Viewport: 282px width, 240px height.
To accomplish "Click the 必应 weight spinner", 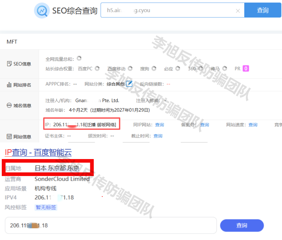I will tap(178, 68).
